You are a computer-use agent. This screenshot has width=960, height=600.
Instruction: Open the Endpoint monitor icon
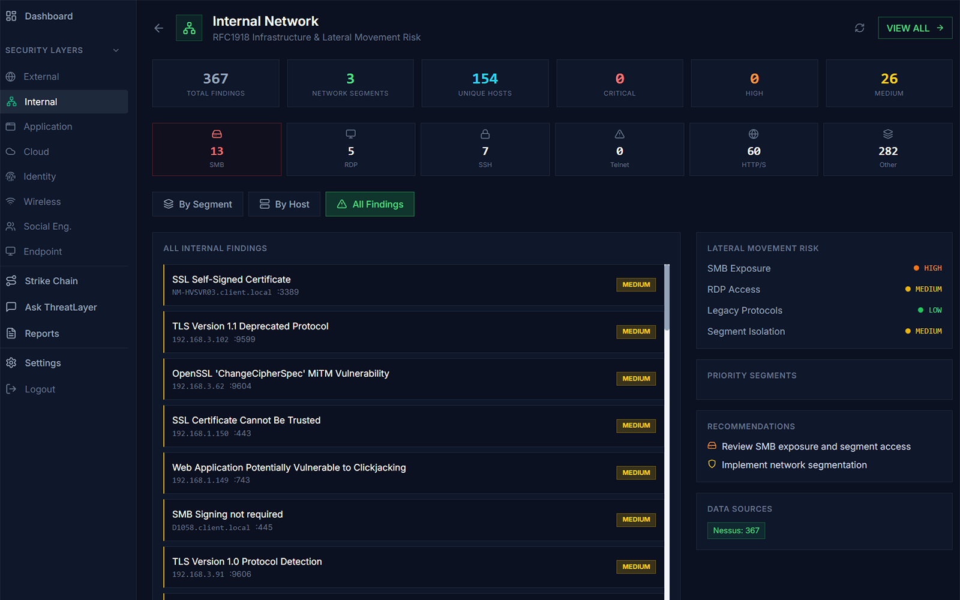[x=11, y=251]
